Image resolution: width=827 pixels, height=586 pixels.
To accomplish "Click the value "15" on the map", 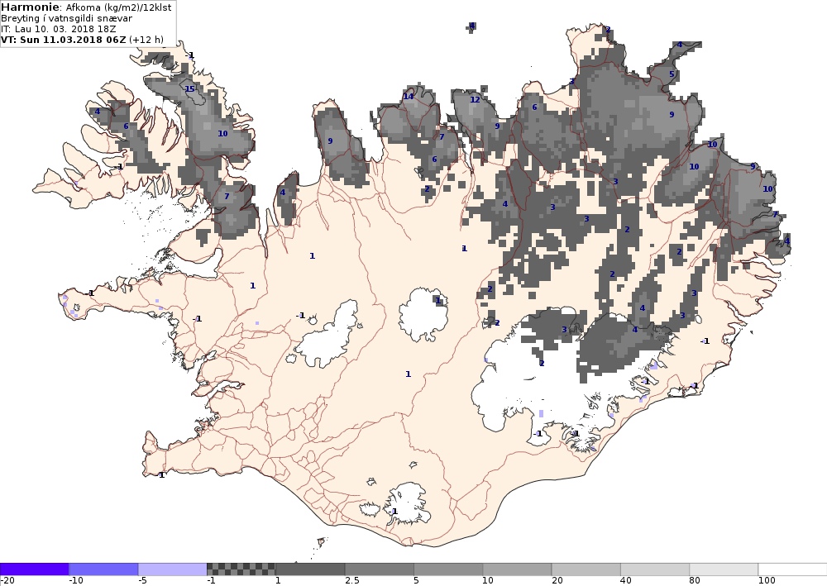I will coord(190,88).
